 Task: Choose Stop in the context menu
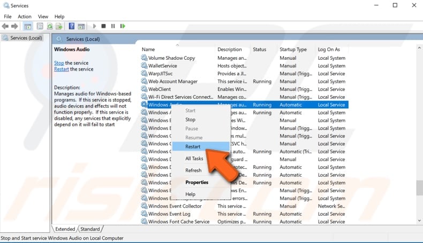201,120
